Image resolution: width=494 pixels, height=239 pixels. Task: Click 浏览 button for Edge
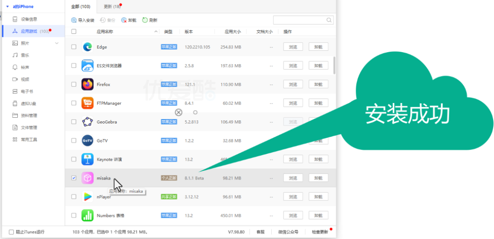pyautogui.click(x=293, y=47)
